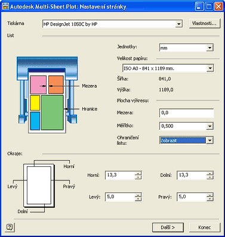Click the Výška value 1189,0

point(166,90)
